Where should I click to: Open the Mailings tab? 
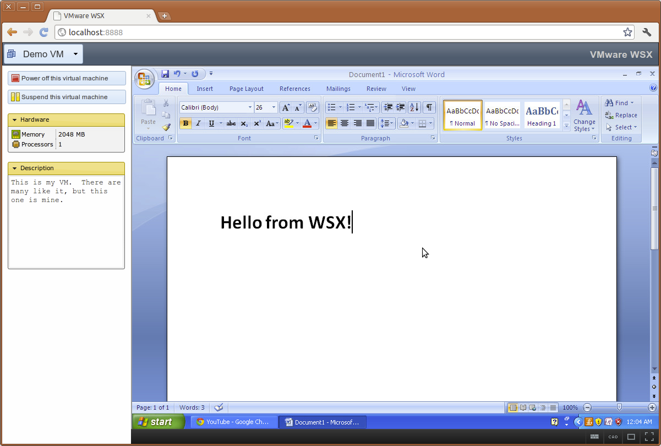point(338,89)
